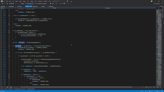Switch to the Garages.cpp tab

point(35,6)
